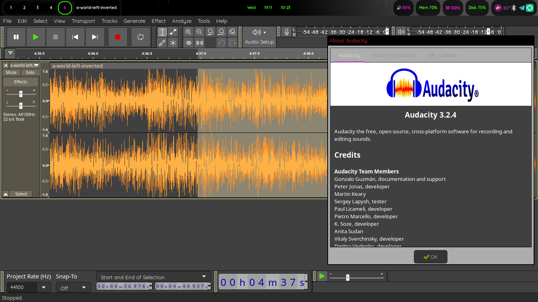The width and height of the screenshot is (538, 302).
Task: Select the Multi-tool asterisk icon
Action: (x=173, y=43)
